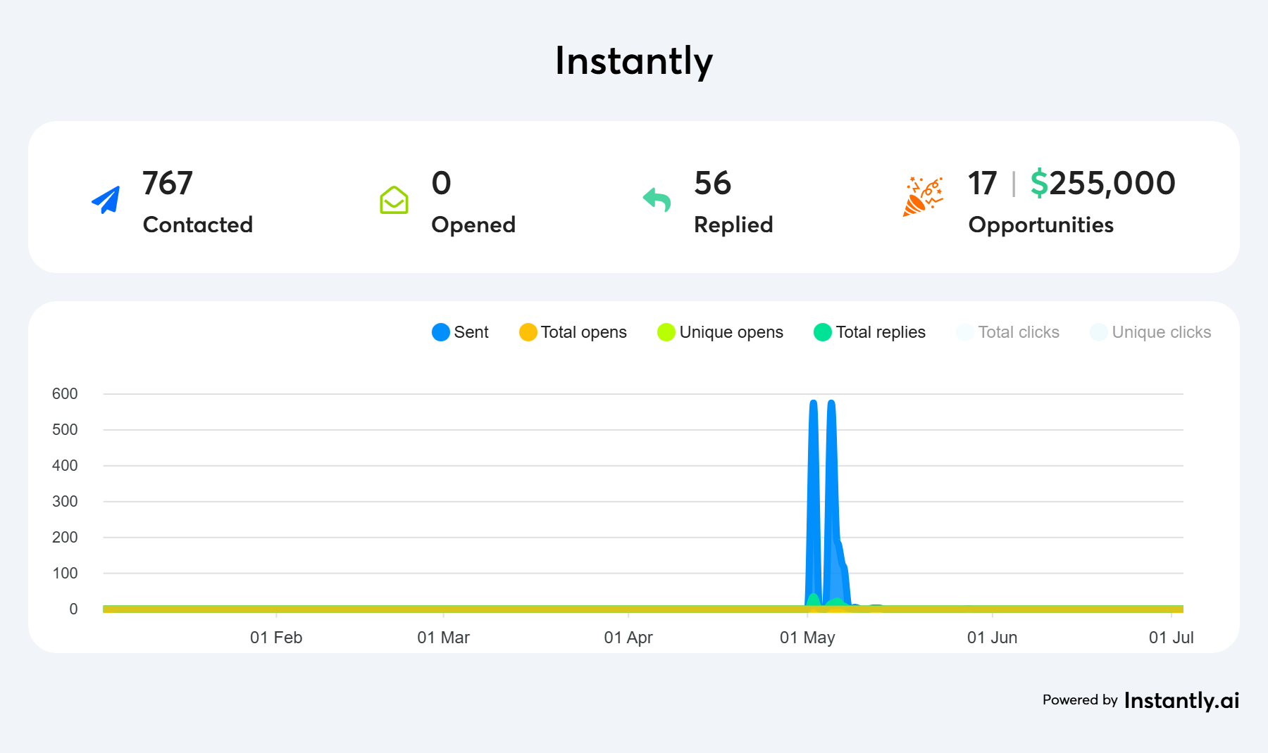Click the Instantly page title

click(633, 61)
